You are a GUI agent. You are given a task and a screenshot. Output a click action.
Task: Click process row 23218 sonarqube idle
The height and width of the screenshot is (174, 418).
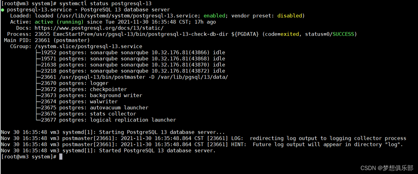pos(130,71)
